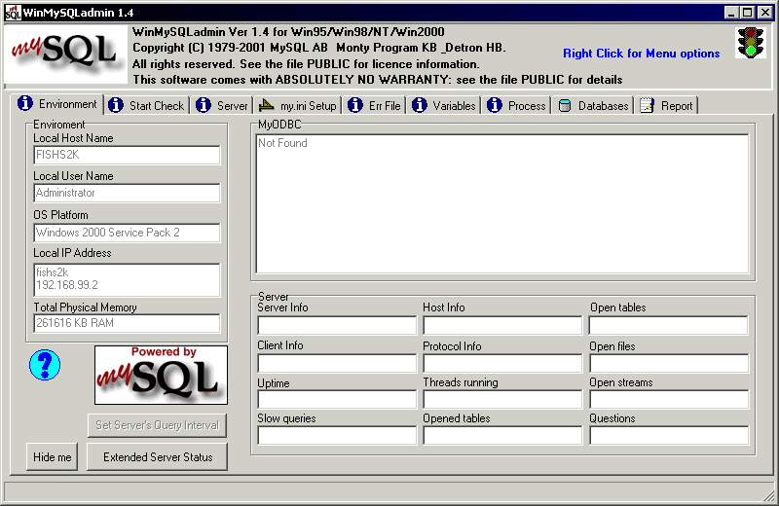Click the Open tables field
The height and width of the screenshot is (506, 779).
click(669, 326)
